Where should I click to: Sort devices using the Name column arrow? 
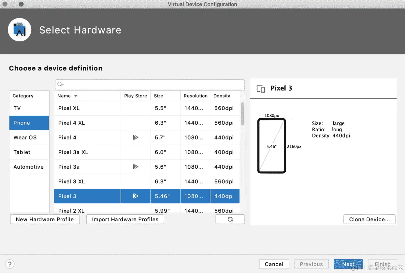pyautogui.click(x=76, y=96)
